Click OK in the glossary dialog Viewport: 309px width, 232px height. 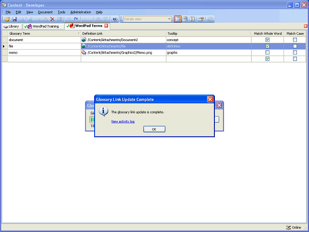pyautogui.click(x=154, y=129)
